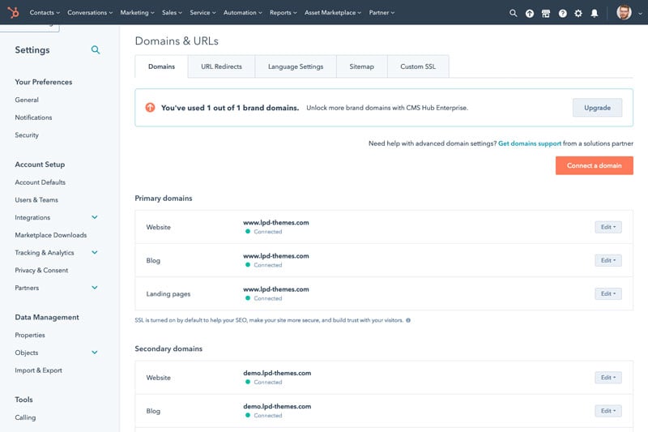
Task: Click the Primary domains heading
Action: tap(164, 199)
